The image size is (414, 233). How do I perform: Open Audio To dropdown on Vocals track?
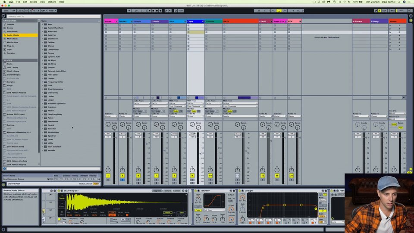pyautogui.click(x=111, y=116)
